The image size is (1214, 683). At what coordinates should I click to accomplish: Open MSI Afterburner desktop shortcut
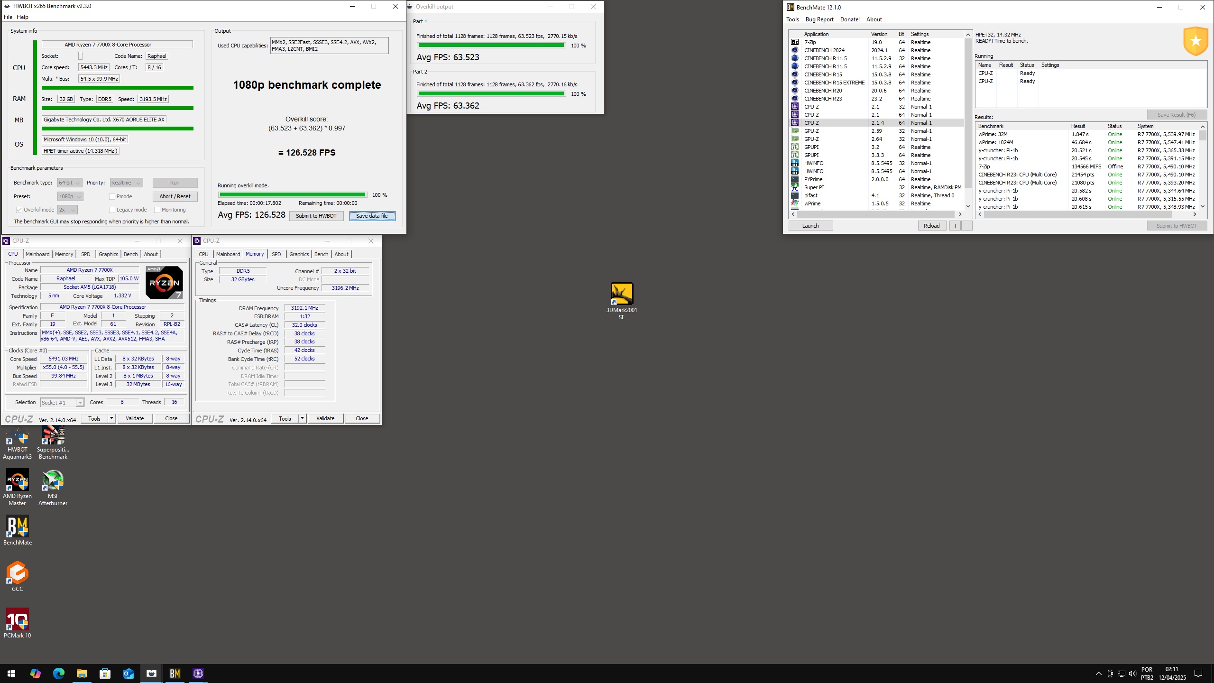pos(53,488)
